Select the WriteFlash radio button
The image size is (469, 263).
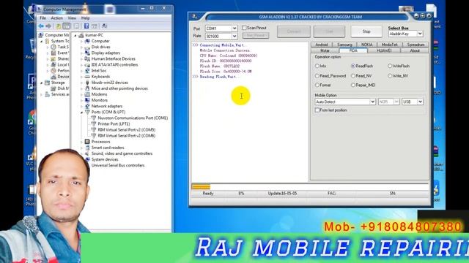(x=390, y=66)
